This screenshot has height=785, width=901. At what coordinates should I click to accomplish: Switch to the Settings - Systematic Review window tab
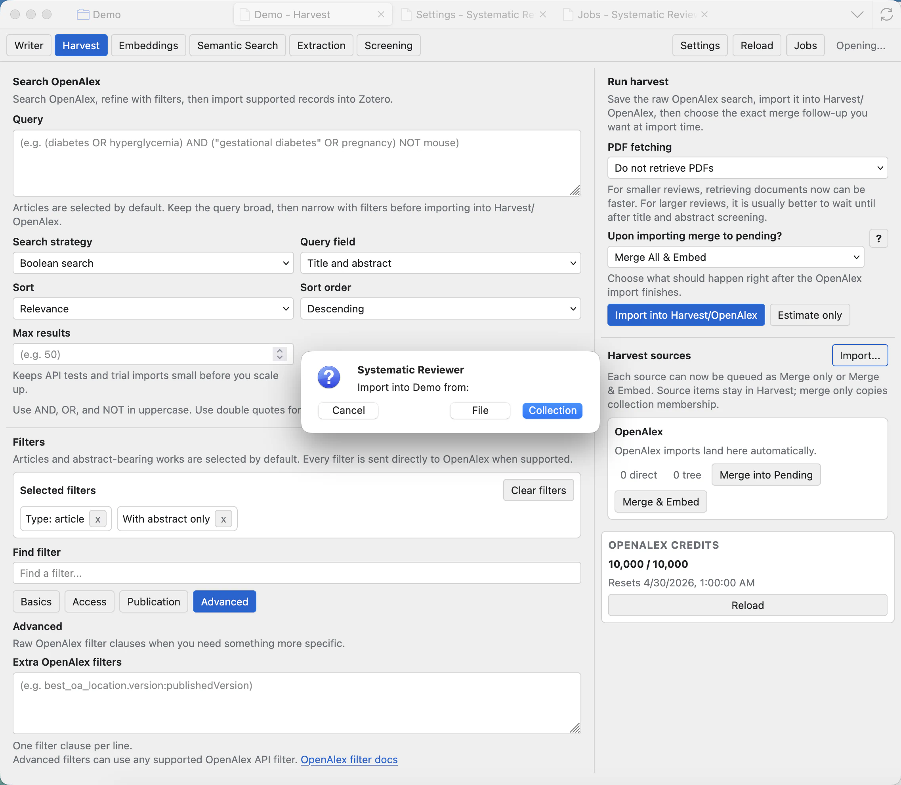pos(474,14)
